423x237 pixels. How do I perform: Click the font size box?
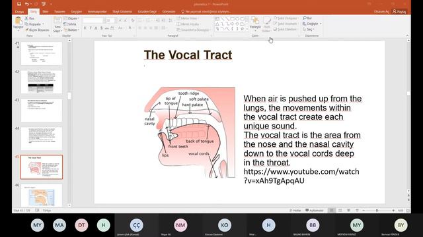click(110, 20)
